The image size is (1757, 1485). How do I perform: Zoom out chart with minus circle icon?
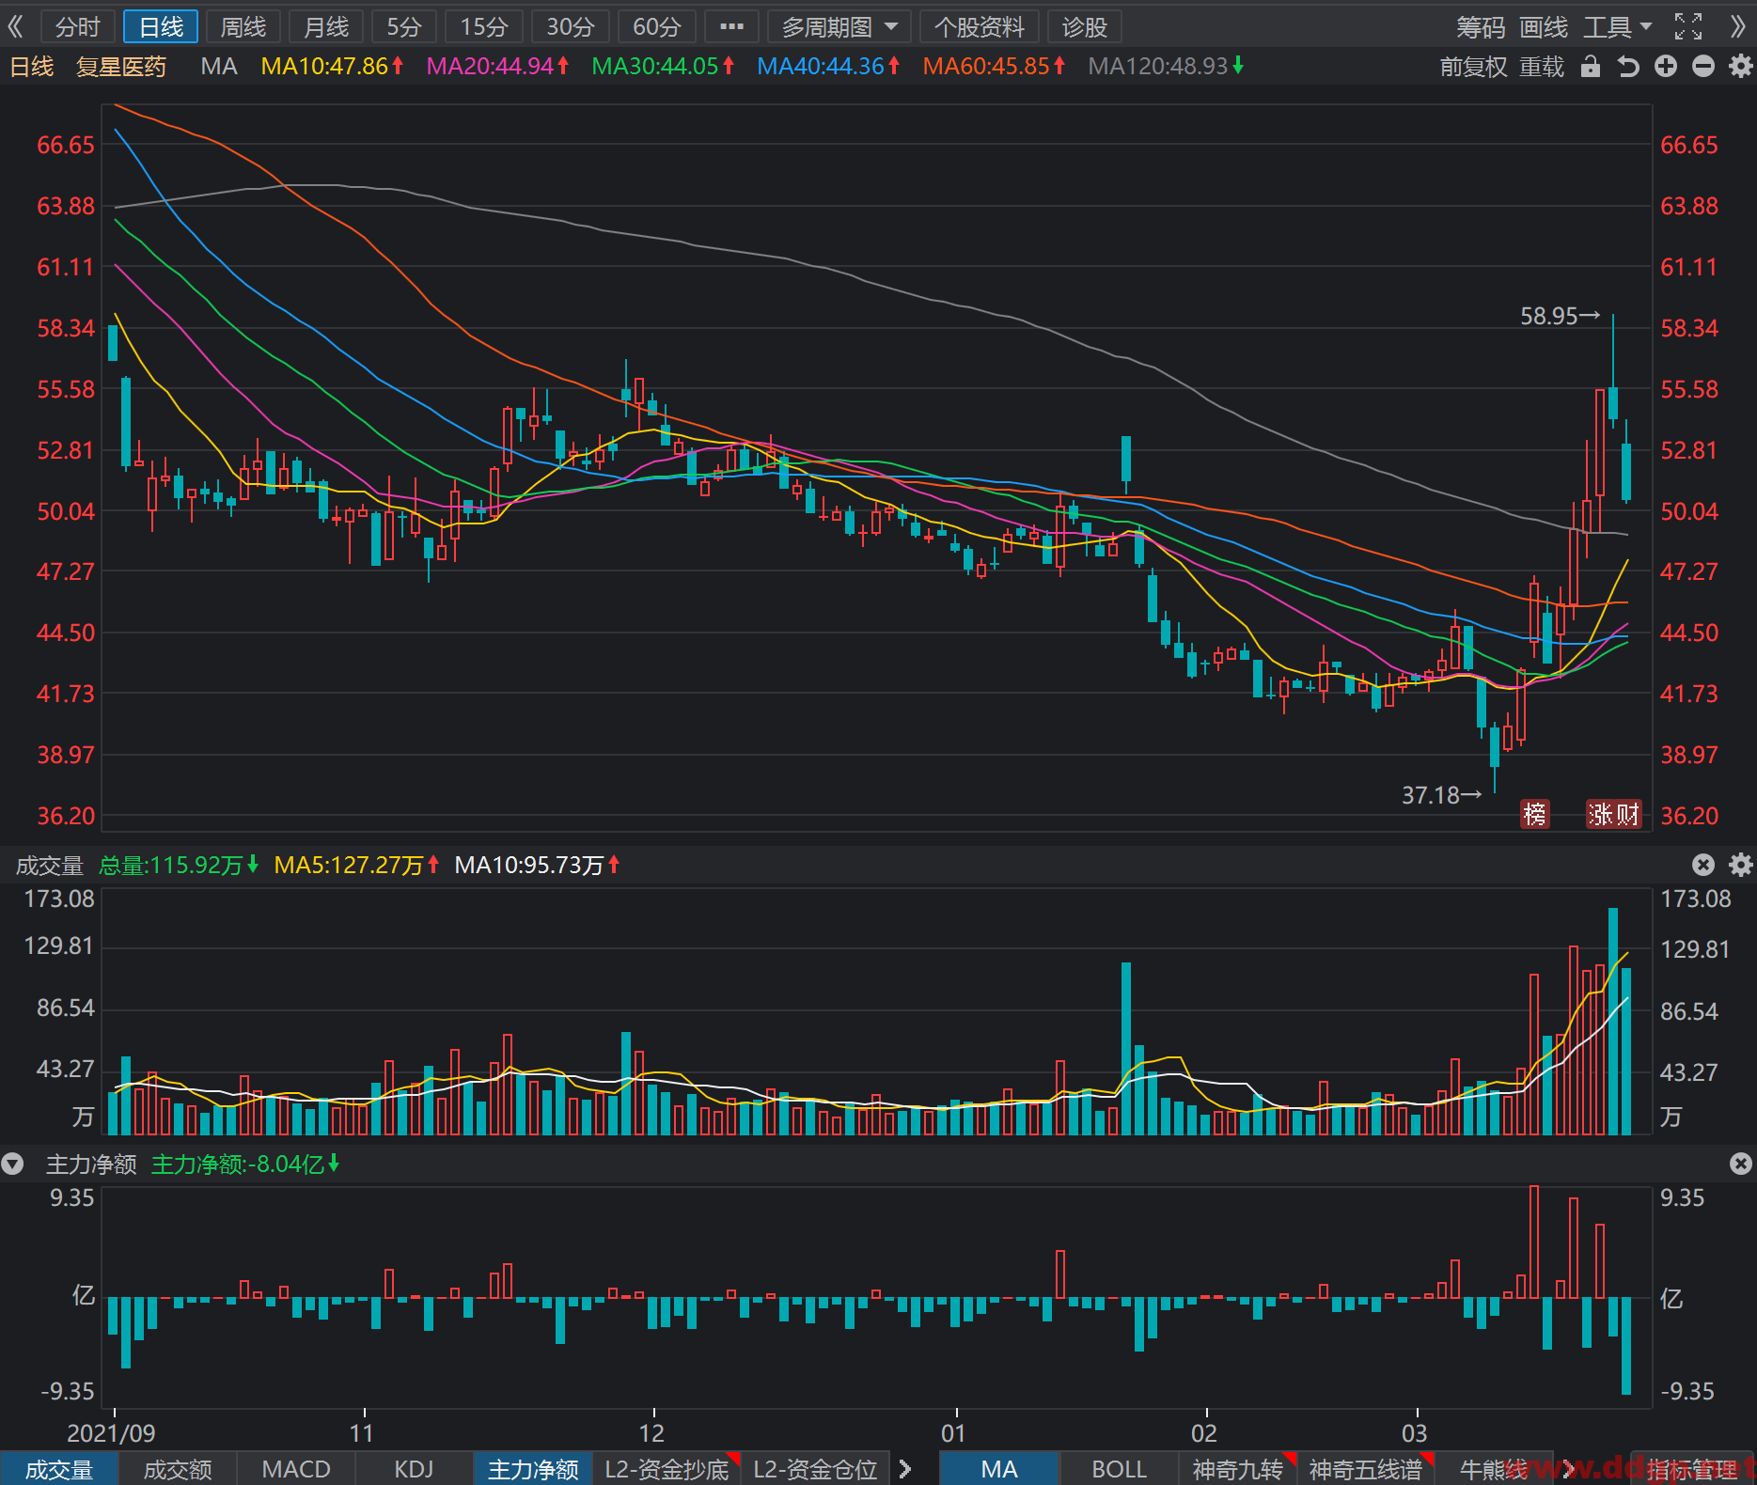(1703, 66)
